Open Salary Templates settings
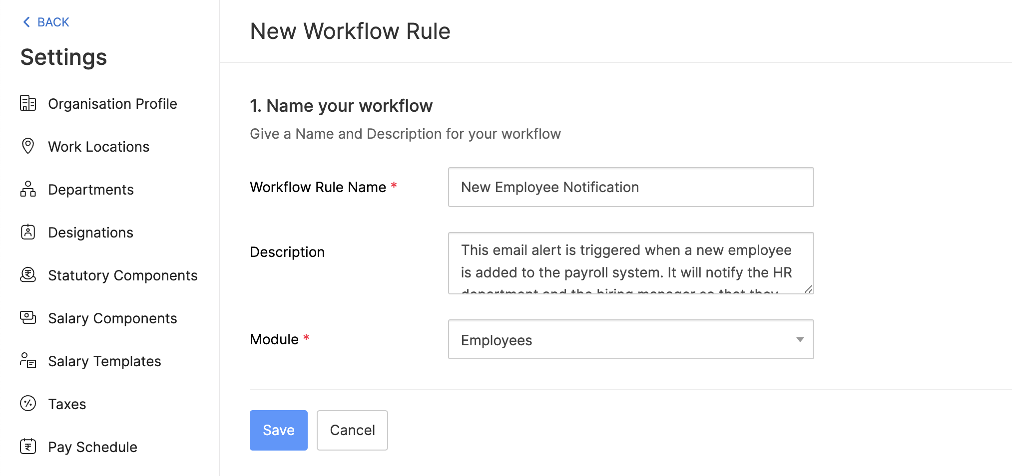Image resolution: width=1012 pixels, height=476 pixels. [x=104, y=361]
